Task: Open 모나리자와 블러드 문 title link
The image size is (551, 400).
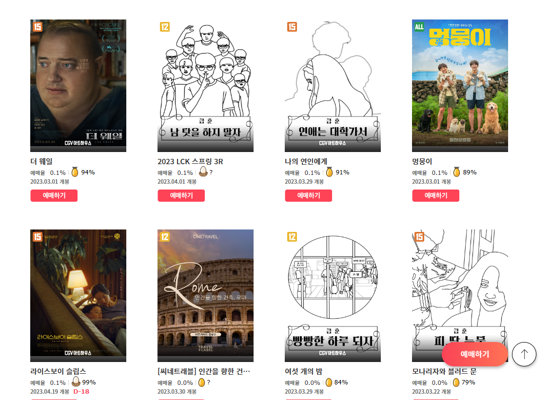Action: [x=445, y=371]
